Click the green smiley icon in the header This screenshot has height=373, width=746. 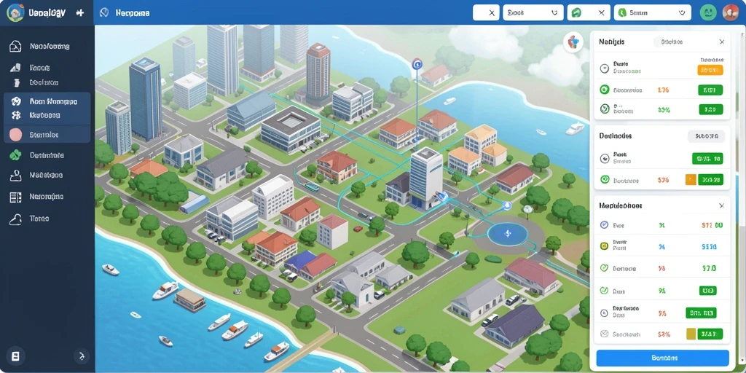(x=708, y=12)
